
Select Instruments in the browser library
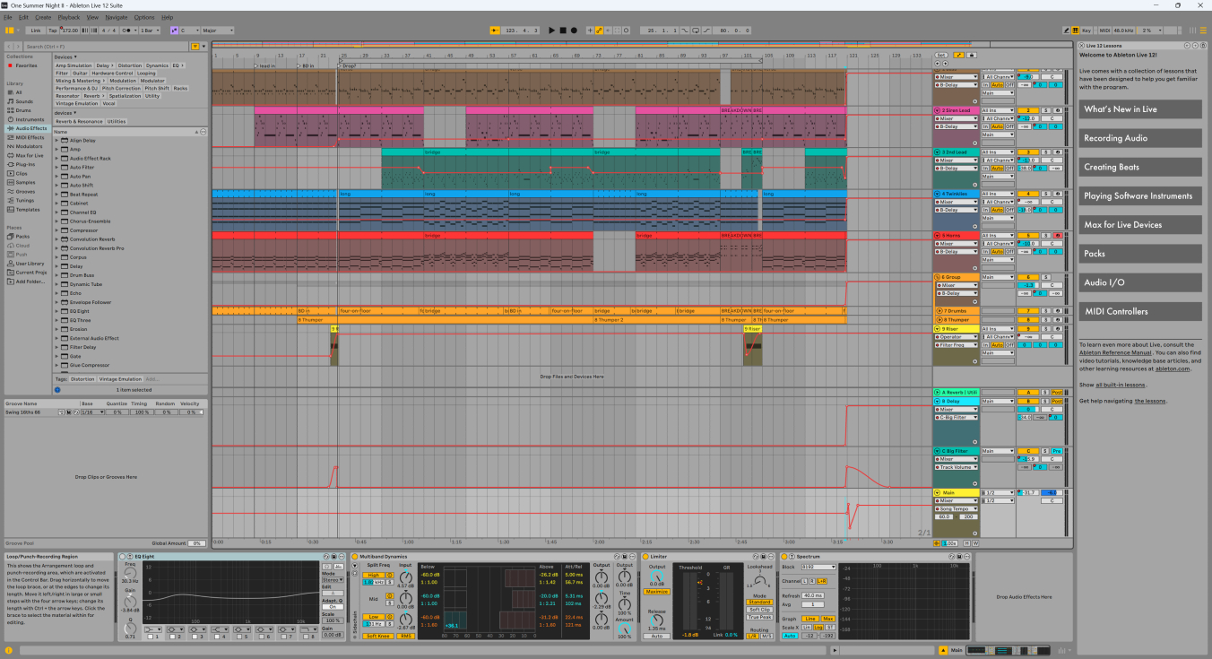click(x=30, y=119)
